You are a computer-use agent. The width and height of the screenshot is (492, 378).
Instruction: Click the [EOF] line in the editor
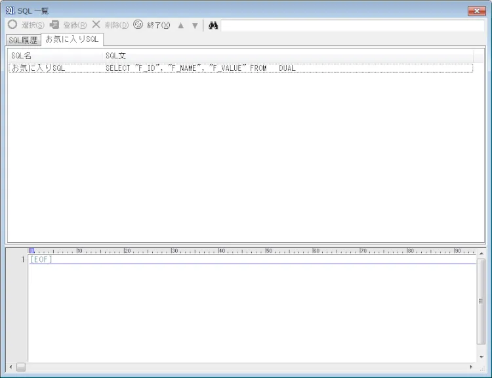pyautogui.click(x=41, y=260)
